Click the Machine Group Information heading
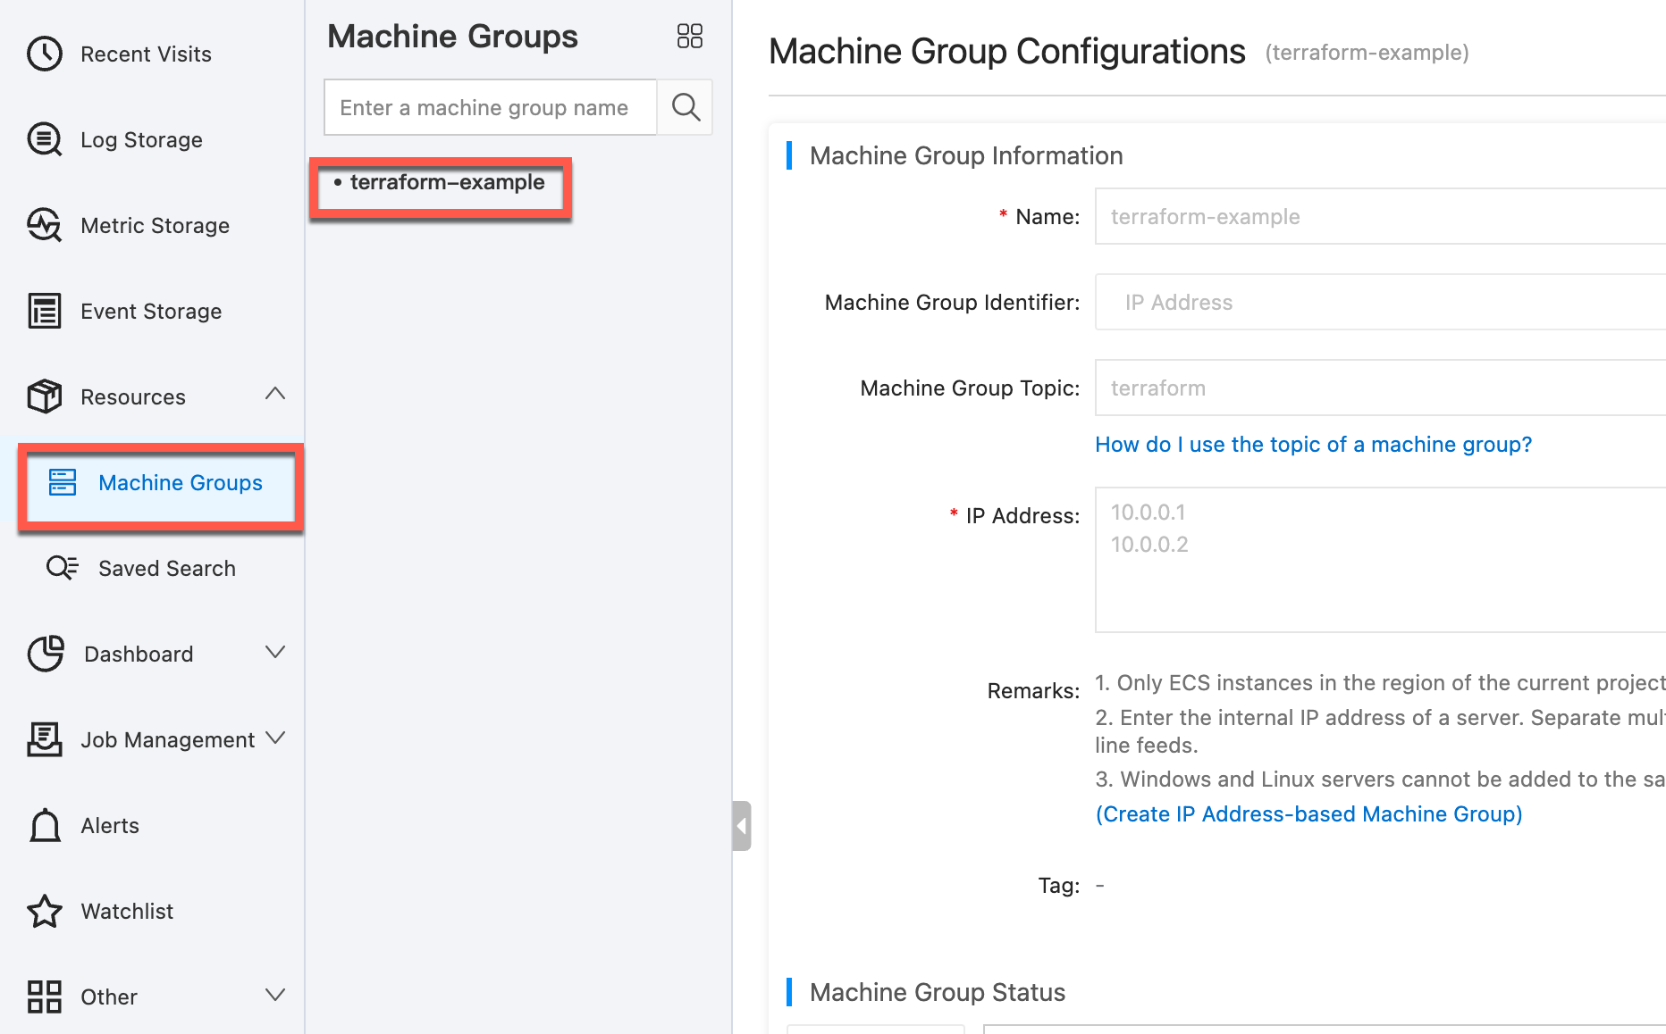Viewport: 1666px width, 1034px height. click(966, 156)
